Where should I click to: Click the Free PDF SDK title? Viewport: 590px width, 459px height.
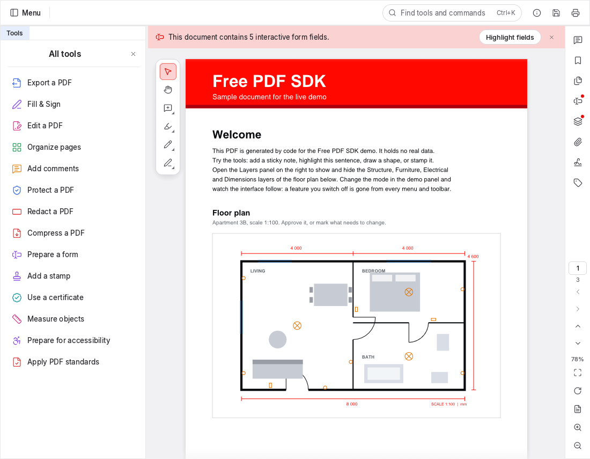(269, 81)
